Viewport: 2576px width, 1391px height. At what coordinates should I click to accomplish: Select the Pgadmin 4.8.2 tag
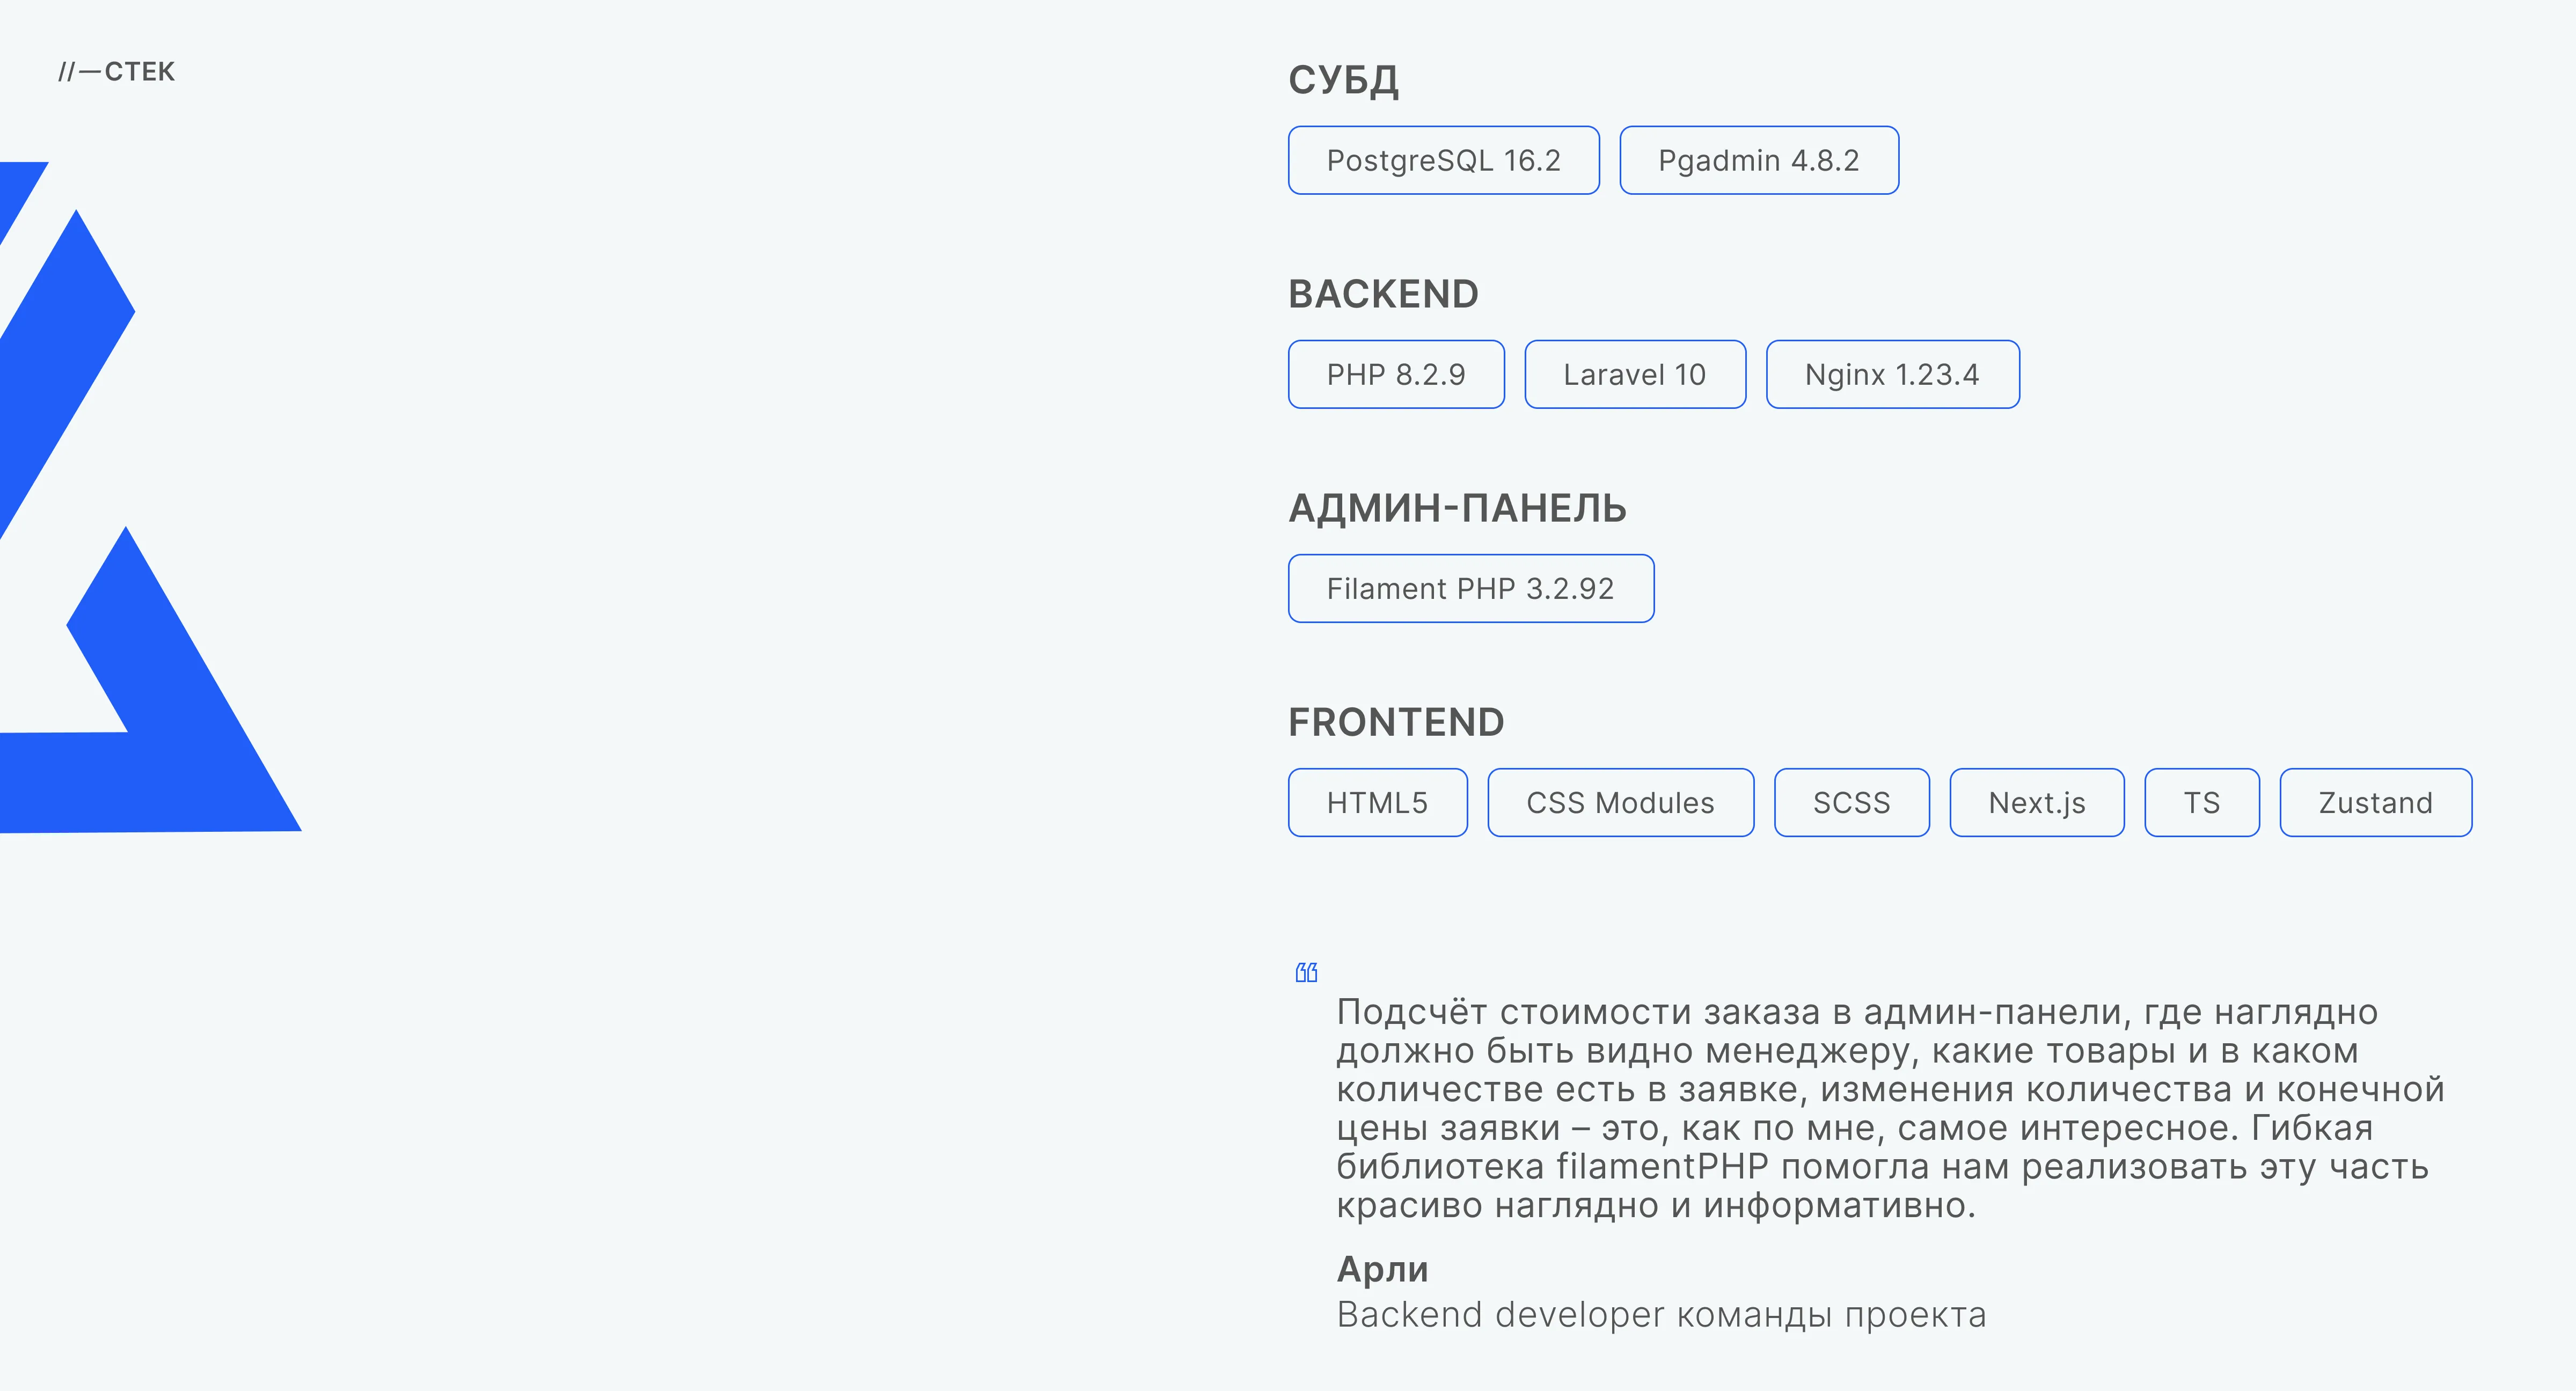(1759, 160)
